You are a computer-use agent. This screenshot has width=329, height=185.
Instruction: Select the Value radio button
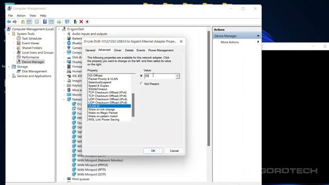click(x=141, y=76)
